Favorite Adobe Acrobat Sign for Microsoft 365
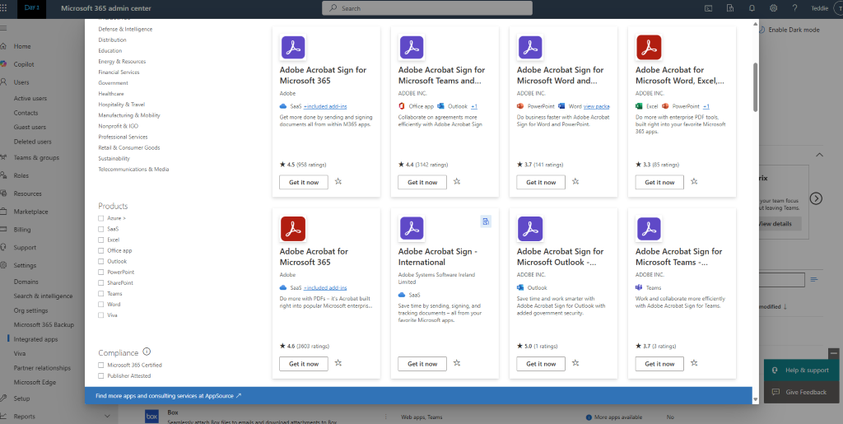The width and height of the screenshot is (843, 424). (338, 182)
